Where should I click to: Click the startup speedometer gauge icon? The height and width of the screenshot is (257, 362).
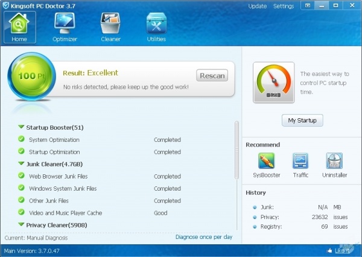point(273,83)
